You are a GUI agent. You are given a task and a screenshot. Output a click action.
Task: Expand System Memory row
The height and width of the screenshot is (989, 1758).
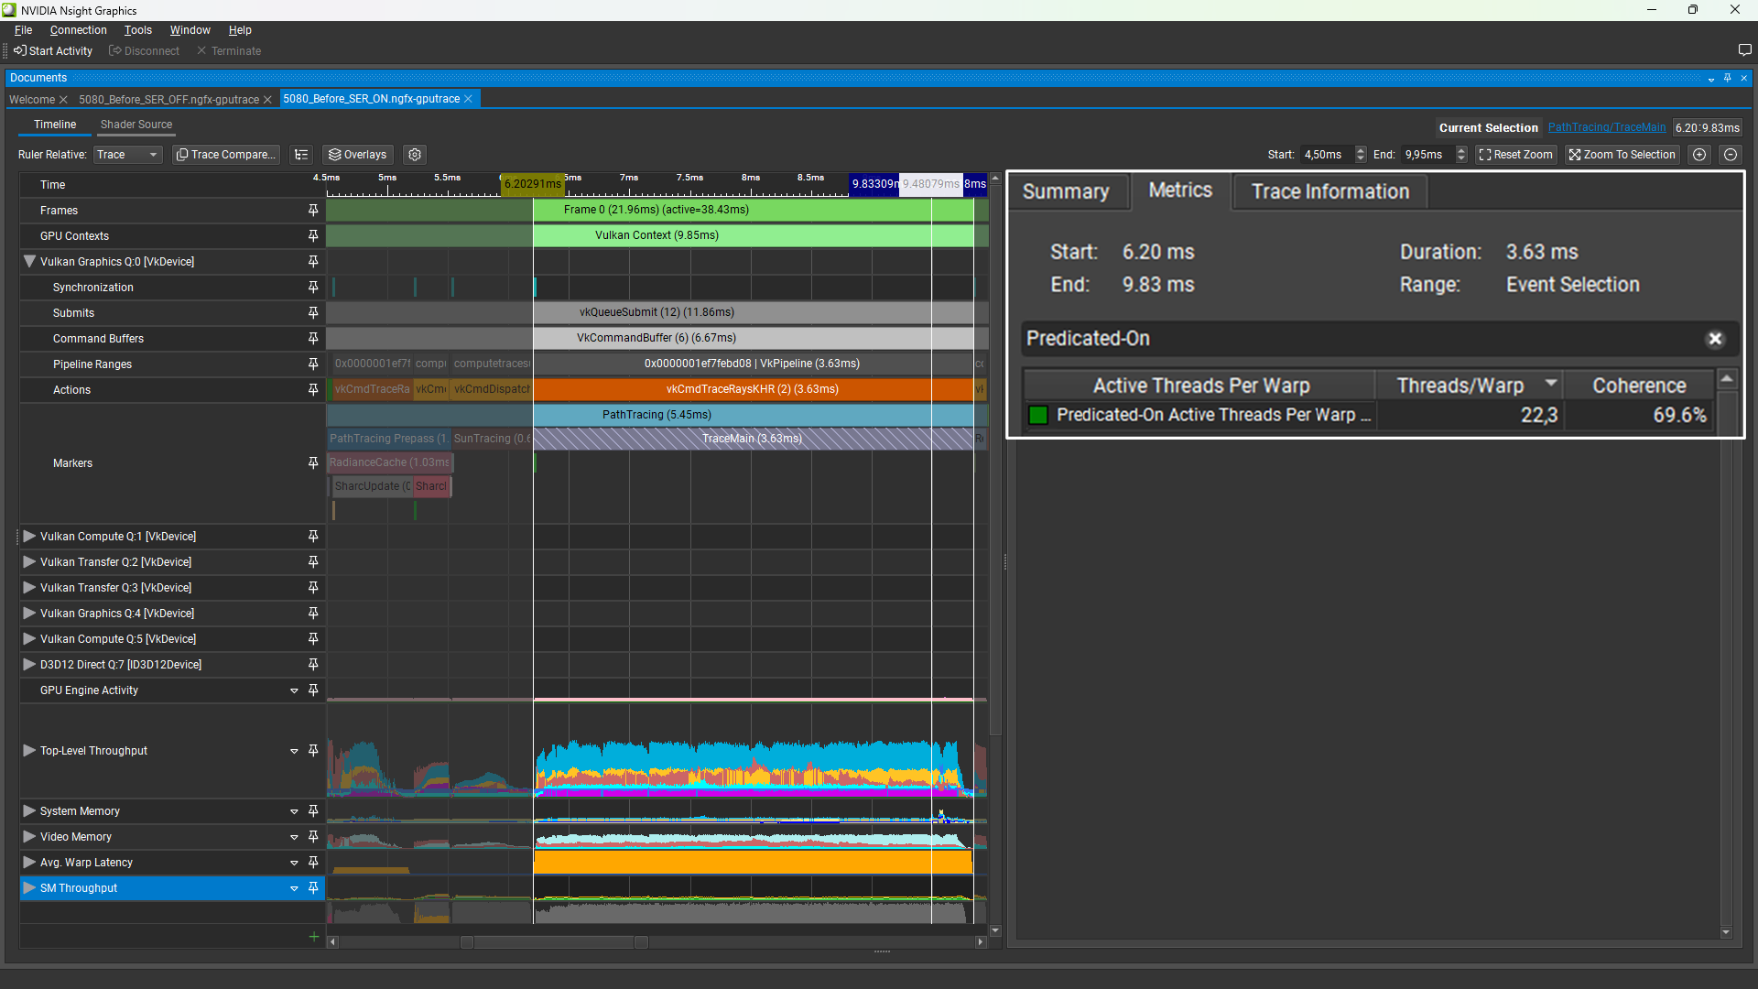tap(29, 811)
